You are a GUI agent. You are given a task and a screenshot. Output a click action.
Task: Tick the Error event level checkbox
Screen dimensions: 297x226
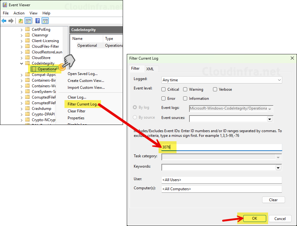(164, 99)
